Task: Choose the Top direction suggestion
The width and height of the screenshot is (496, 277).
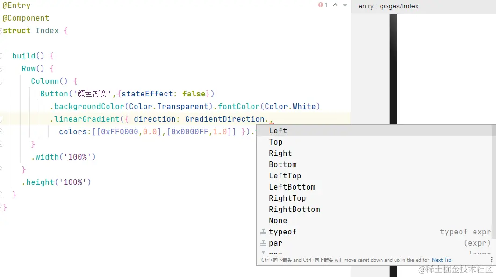Action: coord(374,142)
